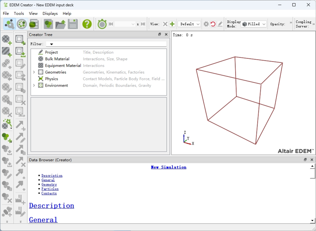Click the Add Geometry icon
Image resolution: width=316 pixels, height=231 pixels.
pos(21,40)
